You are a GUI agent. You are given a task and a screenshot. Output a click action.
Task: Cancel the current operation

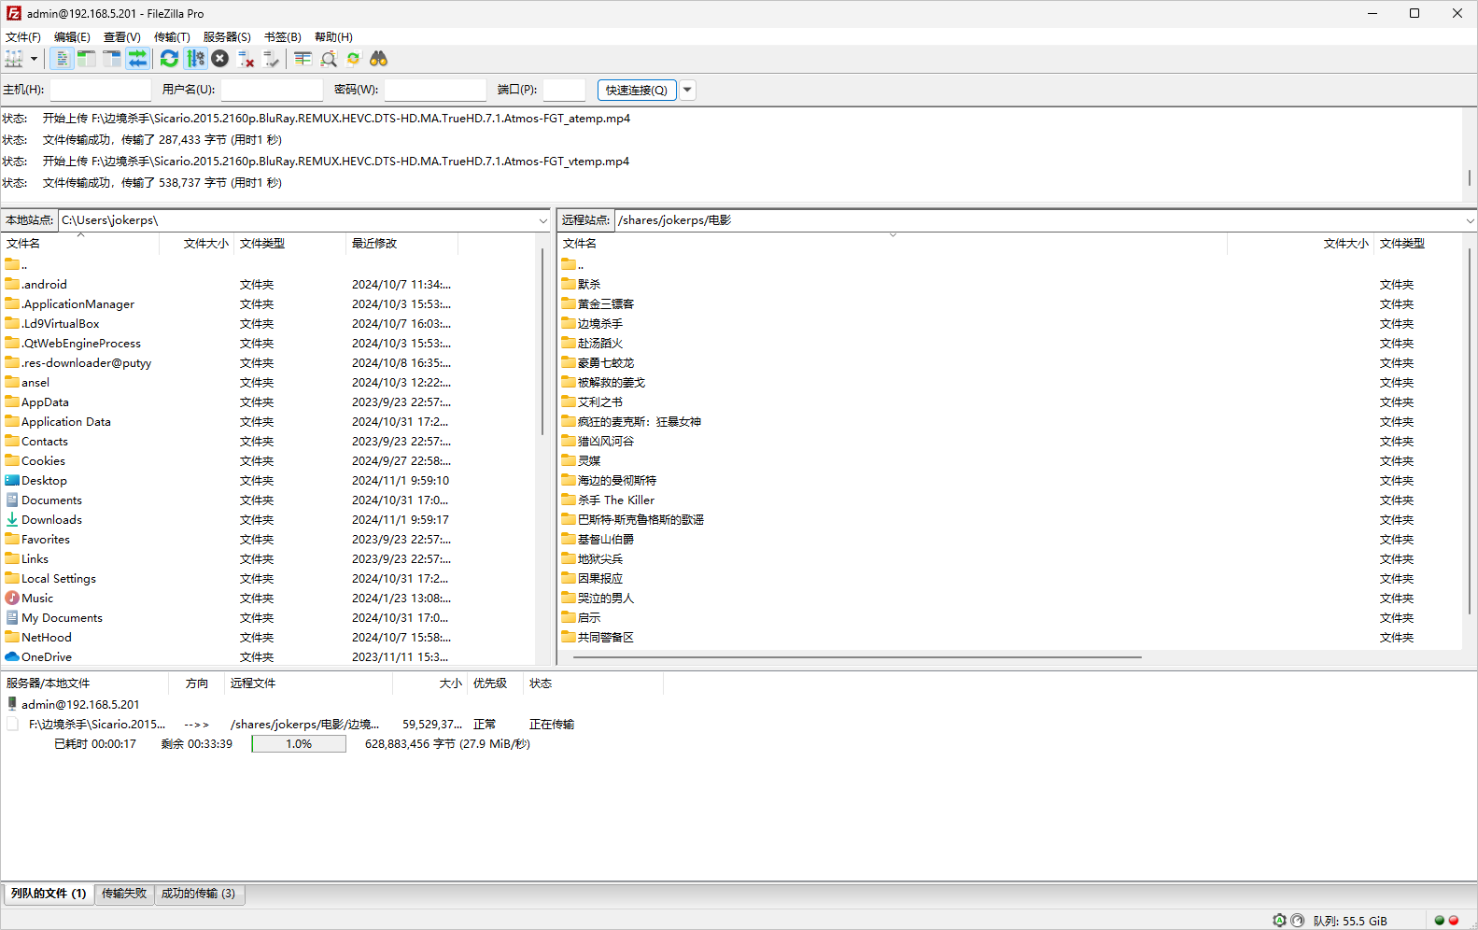220,59
